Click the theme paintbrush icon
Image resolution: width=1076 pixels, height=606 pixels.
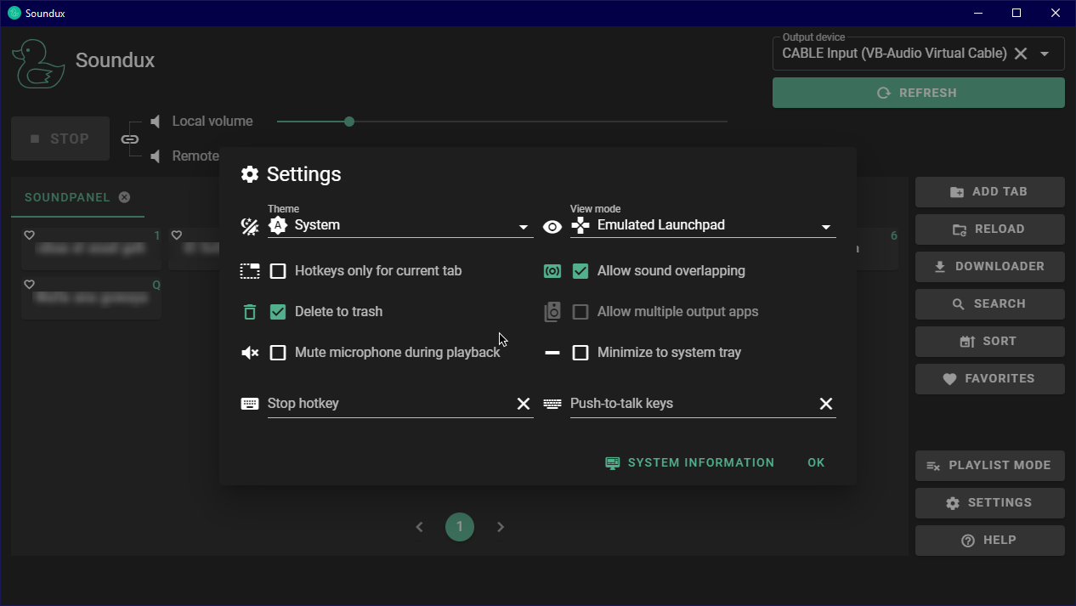249,224
